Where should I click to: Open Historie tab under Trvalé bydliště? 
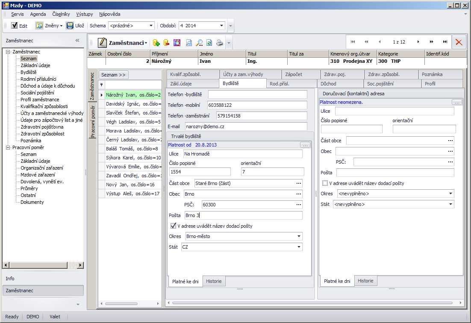pos(214,281)
